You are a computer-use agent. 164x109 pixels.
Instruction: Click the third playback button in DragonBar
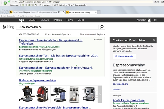(x=29, y=5)
